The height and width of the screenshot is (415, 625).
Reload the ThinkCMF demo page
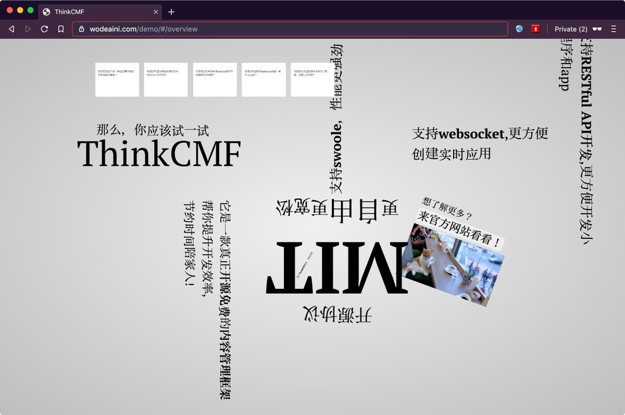pos(44,29)
